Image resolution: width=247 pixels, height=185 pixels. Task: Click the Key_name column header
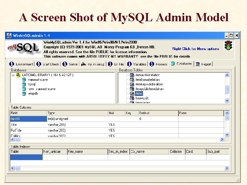click(x=87, y=152)
